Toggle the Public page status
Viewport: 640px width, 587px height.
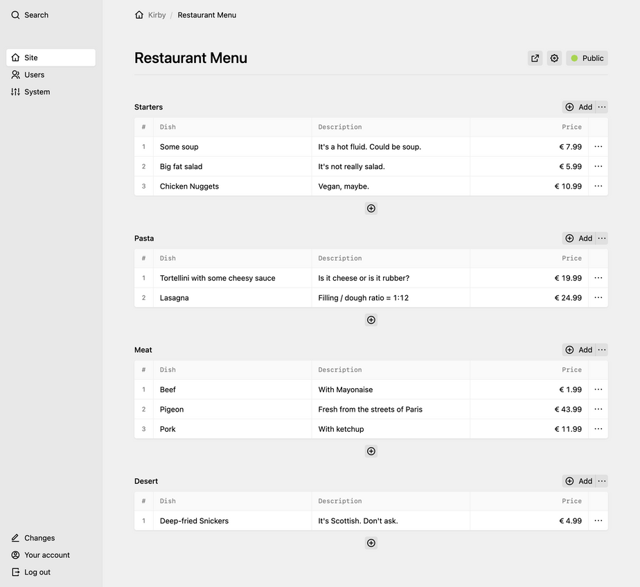(587, 58)
